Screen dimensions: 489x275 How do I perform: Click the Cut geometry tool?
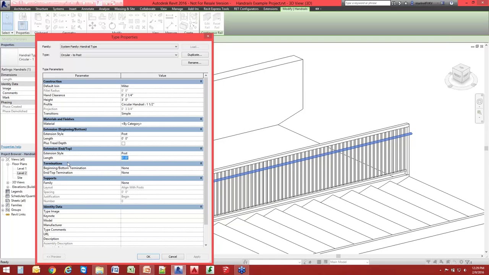[61, 21]
